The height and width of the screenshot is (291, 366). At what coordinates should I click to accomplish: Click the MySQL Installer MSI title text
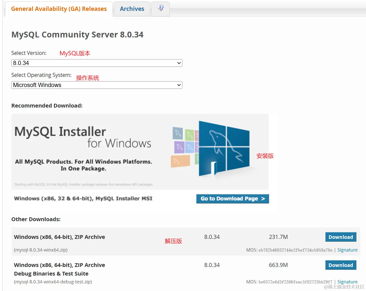pos(83,199)
